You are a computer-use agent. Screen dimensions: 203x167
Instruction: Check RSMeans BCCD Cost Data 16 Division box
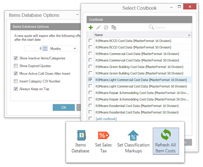point(90,40)
